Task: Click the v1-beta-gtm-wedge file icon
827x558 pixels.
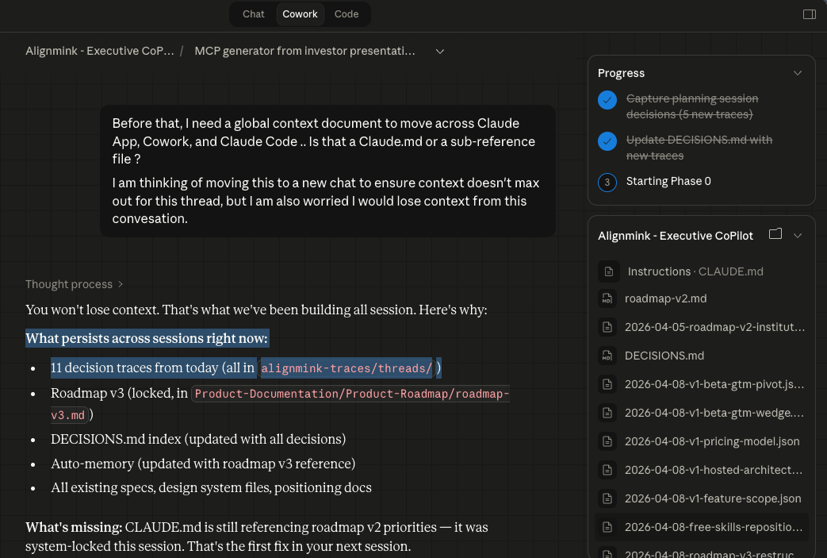Action: 607,413
